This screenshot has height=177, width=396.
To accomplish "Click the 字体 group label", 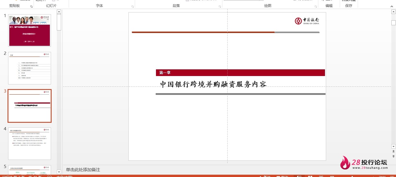I will (99, 6).
